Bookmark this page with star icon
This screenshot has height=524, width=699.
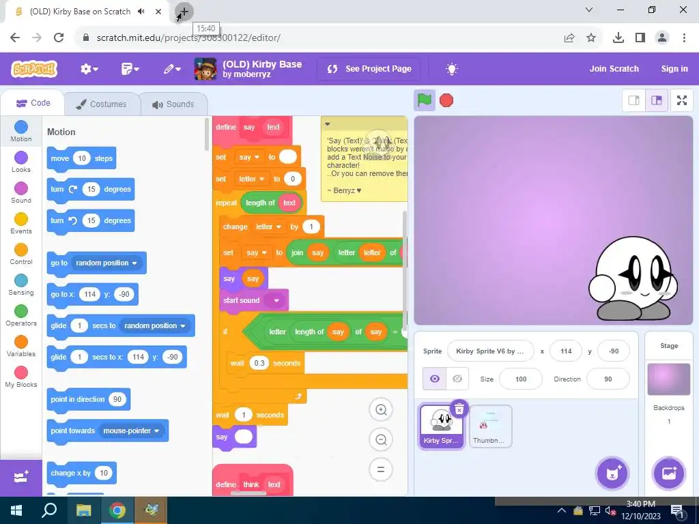coord(591,38)
